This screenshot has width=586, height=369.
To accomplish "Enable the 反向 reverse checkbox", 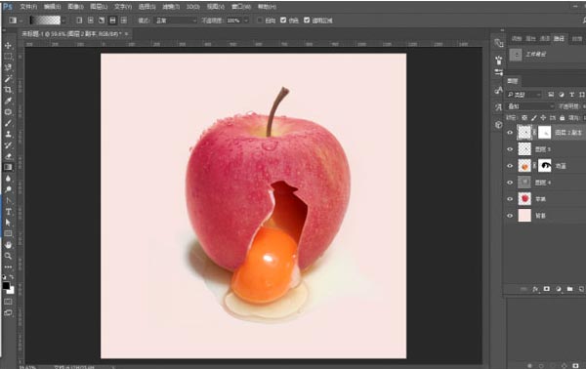I will point(260,20).
